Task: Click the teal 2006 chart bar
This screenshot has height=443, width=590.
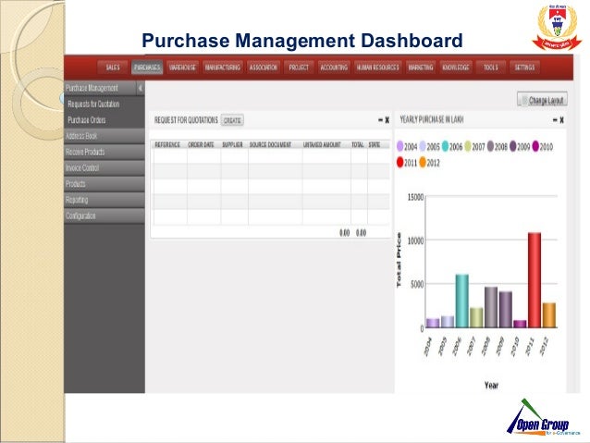Action: coord(462,301)
